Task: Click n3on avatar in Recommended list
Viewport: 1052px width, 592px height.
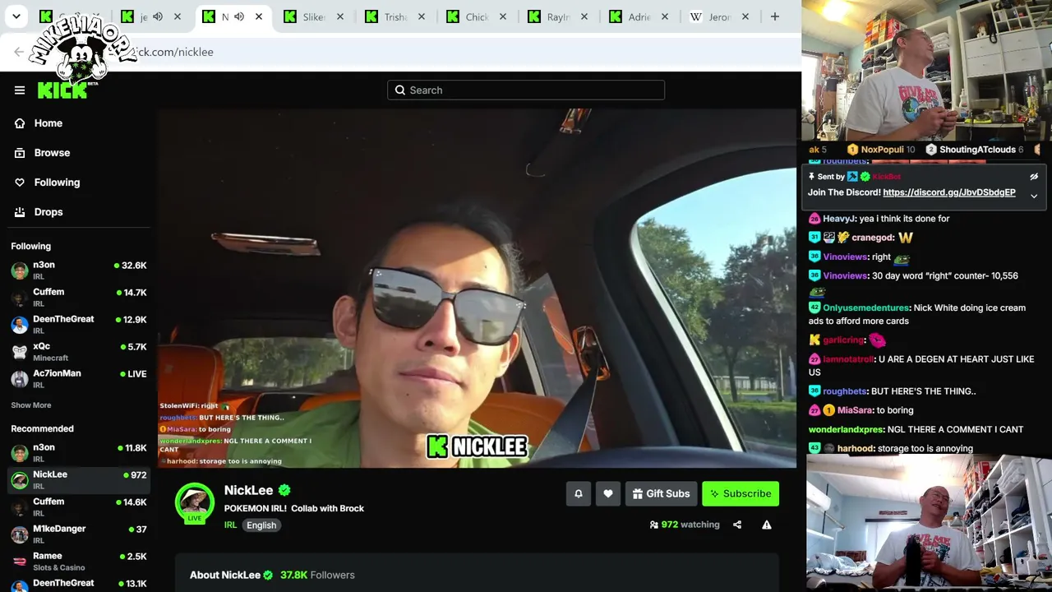Action: [x=20, y=453]
